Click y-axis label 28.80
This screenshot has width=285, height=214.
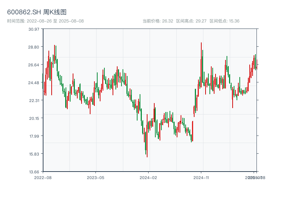click(x=33, y=47)
